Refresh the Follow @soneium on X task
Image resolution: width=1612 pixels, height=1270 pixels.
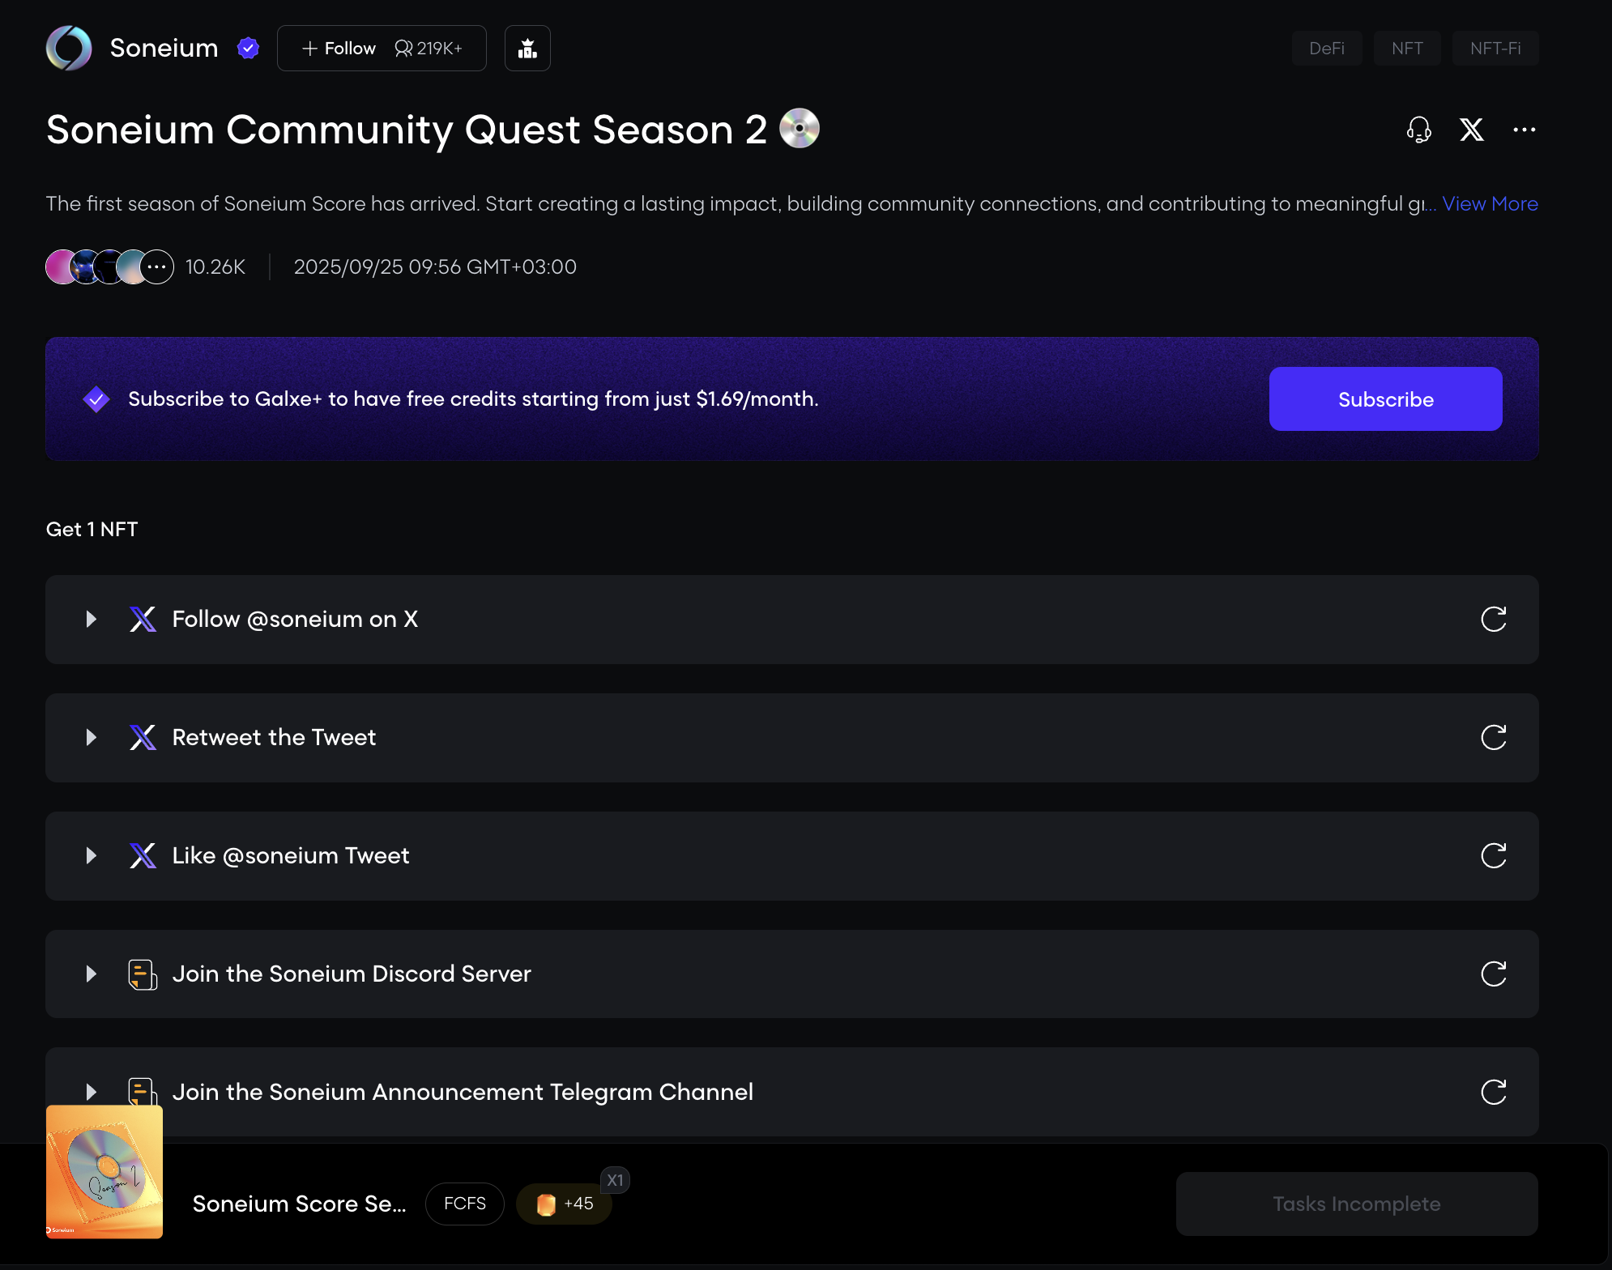click(1493, 620)
